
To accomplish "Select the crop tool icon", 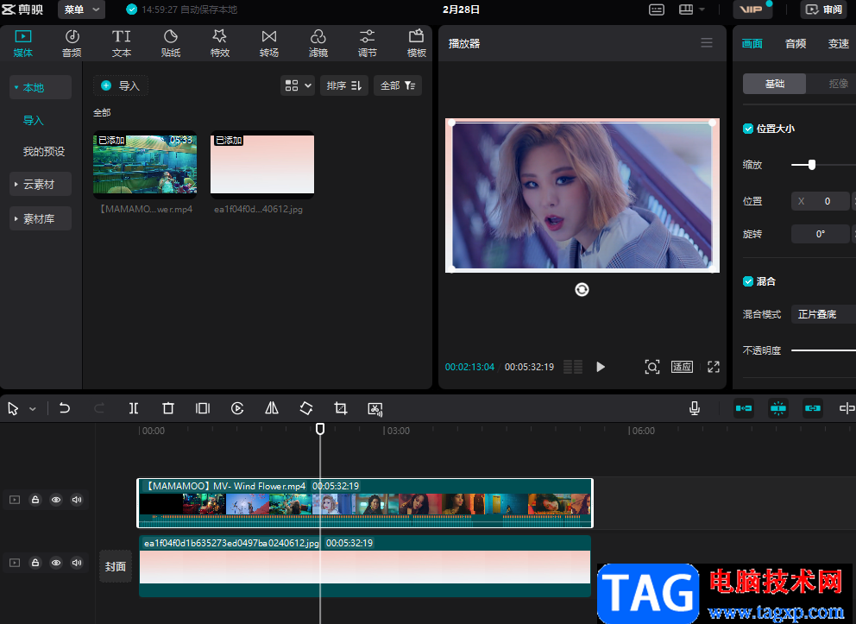I will point(341,408).
